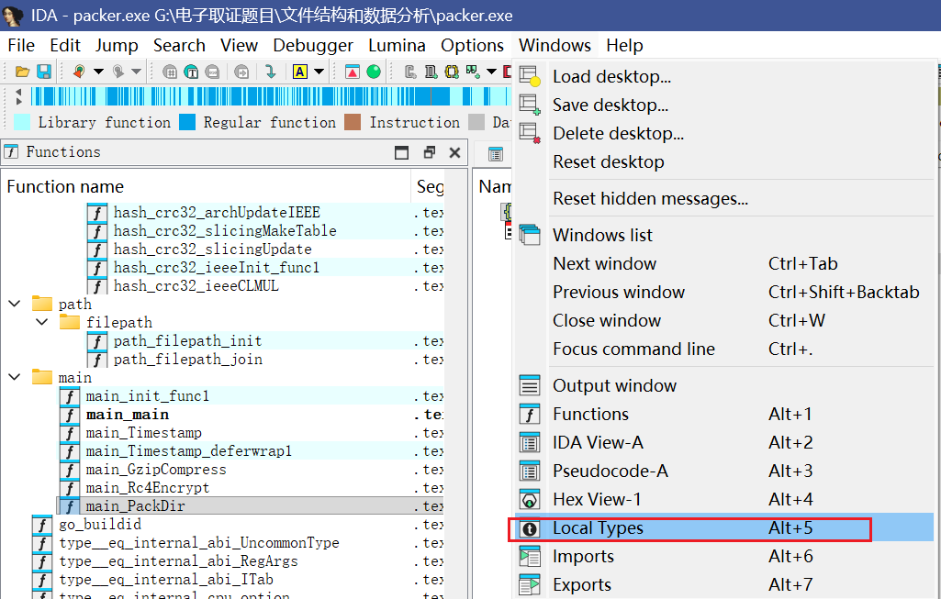The height and width of the screenshot is (599, 941).
Task: Click the function icon of main_GzipCompress
Action: [70, 470]
